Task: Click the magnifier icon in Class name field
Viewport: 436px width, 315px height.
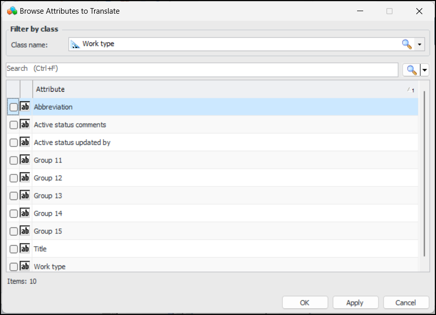Action: [407, 44]
